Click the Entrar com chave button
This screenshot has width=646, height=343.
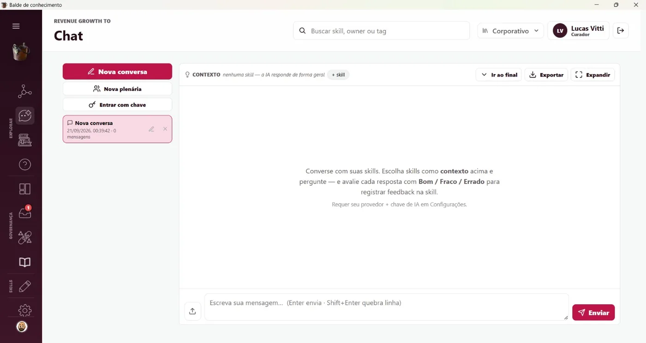(117, 105)
